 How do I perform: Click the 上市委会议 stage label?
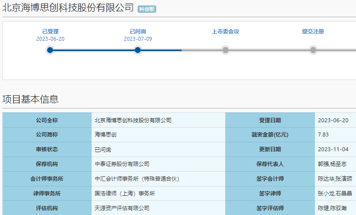[x=225, y=31]
